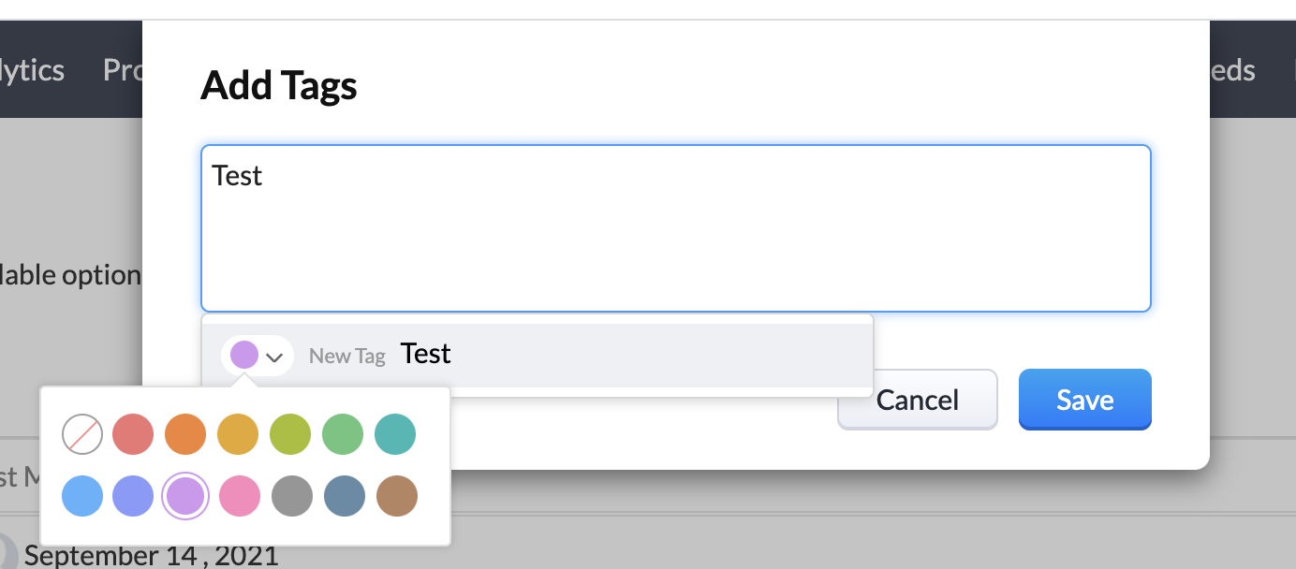
Task: Select the no-color slashed swatch
Action: [82, 434]
